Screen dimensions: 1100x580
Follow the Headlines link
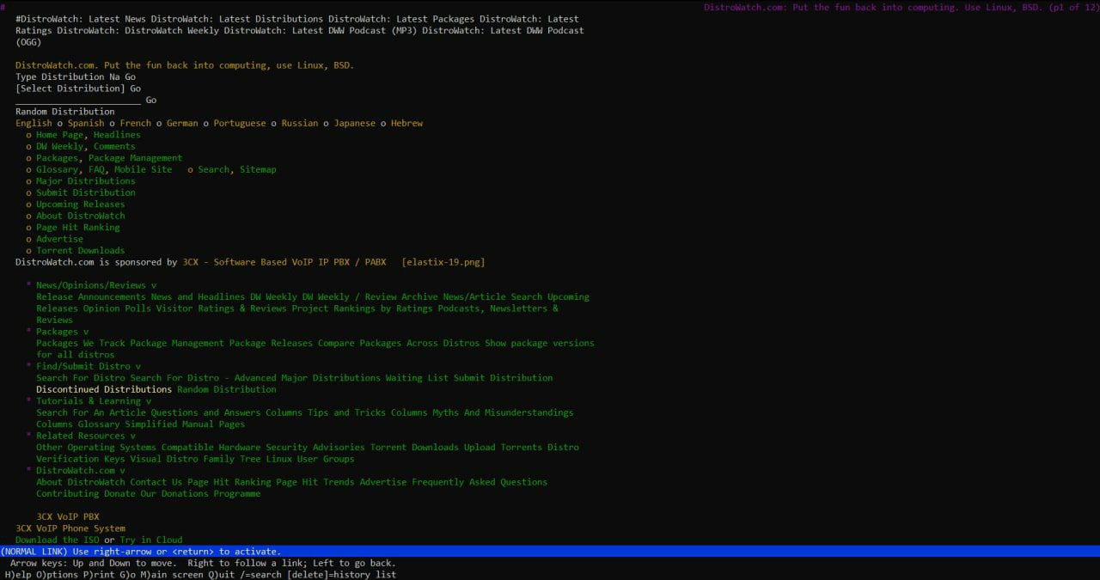click(117, 135)
